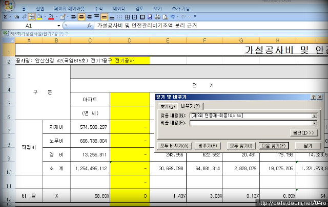Toggle Merge and Center on
This screenshot has height=207, width=328.
(32, 17)
